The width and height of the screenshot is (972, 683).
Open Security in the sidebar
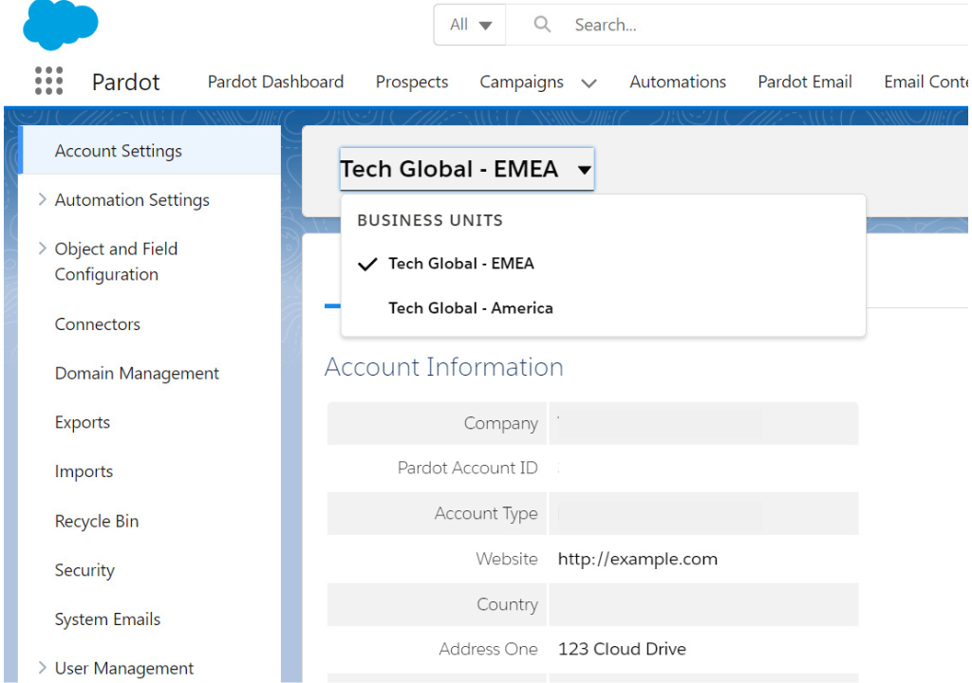point(84,570)
